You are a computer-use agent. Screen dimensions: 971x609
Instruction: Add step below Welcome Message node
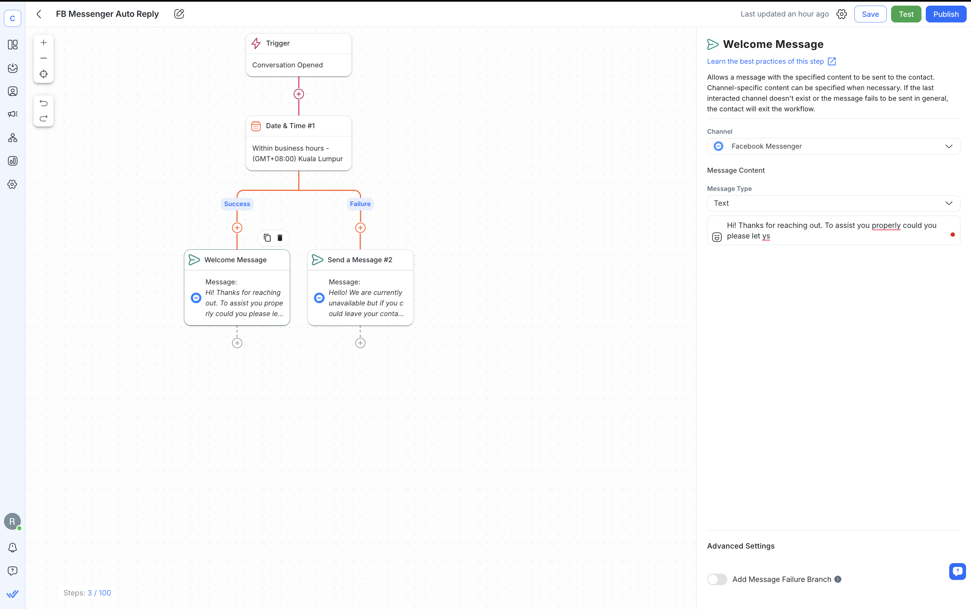click(x=237, y=343)
